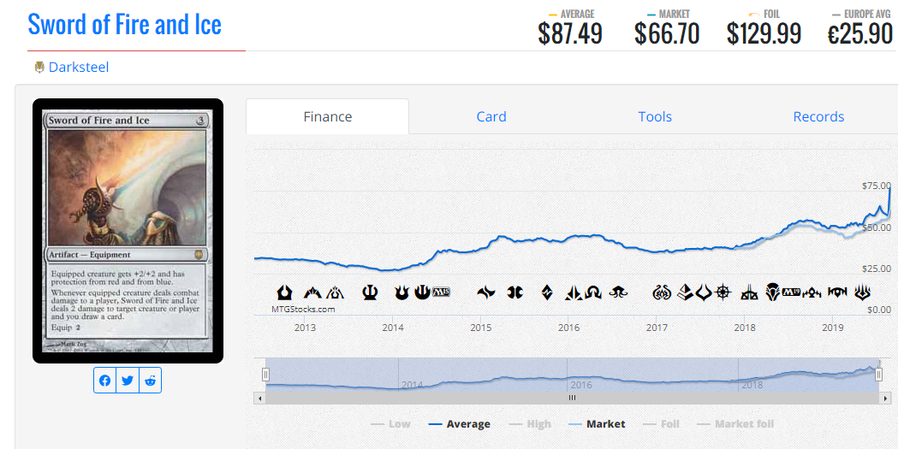Image resolution: width=898 pixels, height=449 pixels.
Task: Click the Amonkhet pyramid set marker
Action: point(686,292)
